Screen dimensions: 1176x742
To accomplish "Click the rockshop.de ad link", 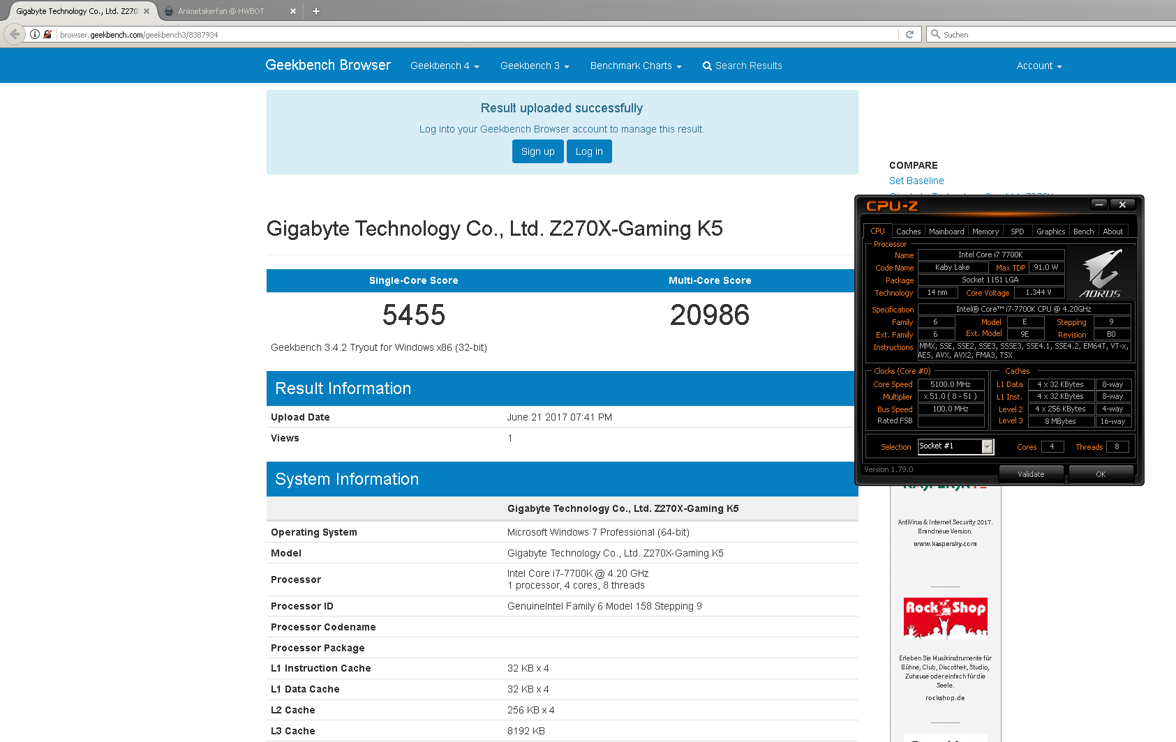I will click(945, 698).
